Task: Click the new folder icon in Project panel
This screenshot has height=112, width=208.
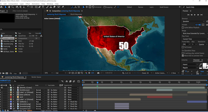Action: pyautogui.click(x=3, y=73)
